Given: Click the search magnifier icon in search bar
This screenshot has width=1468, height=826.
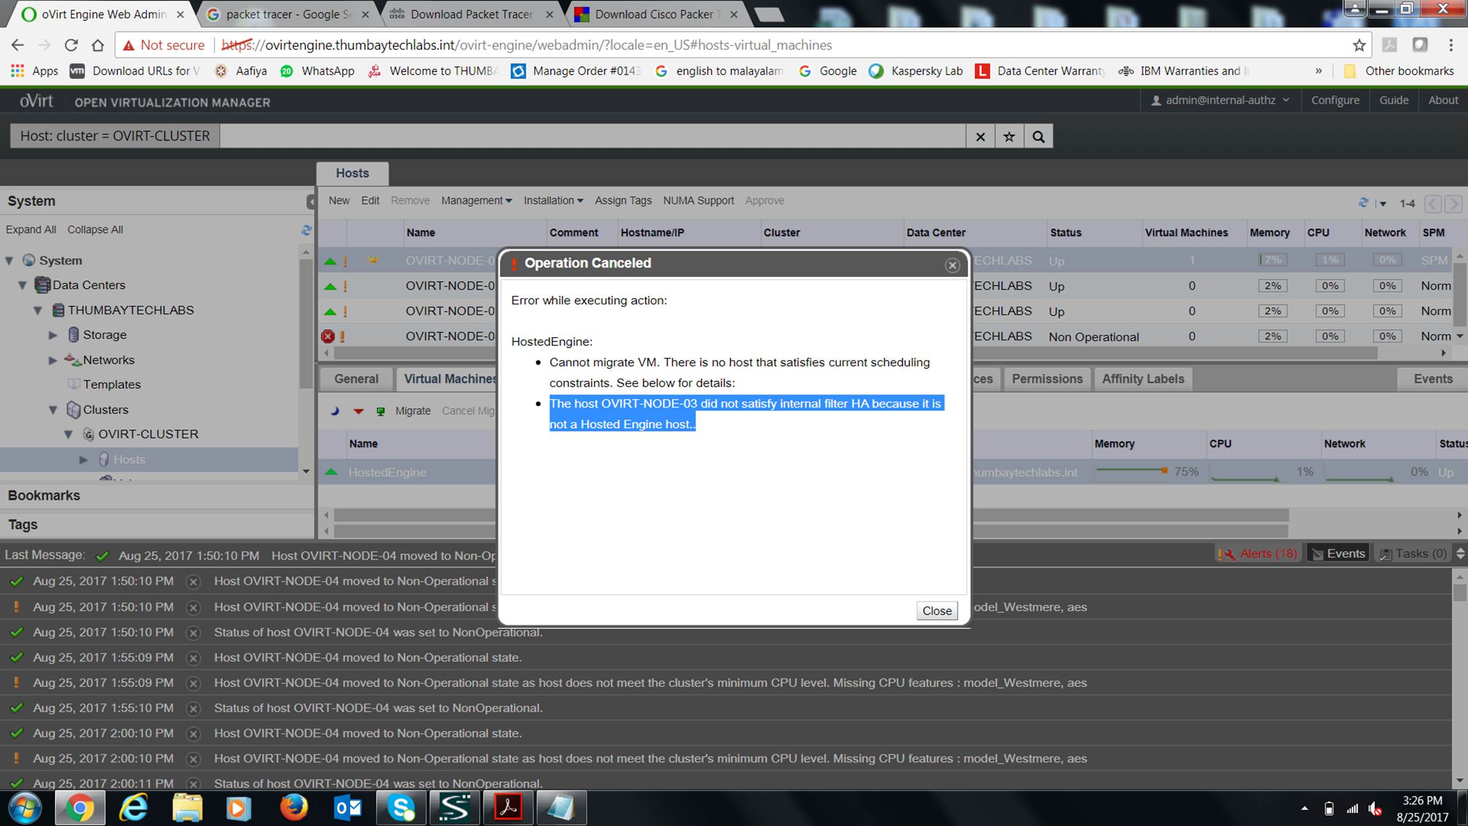Looking at the screenshot, I should [1038, 136].
